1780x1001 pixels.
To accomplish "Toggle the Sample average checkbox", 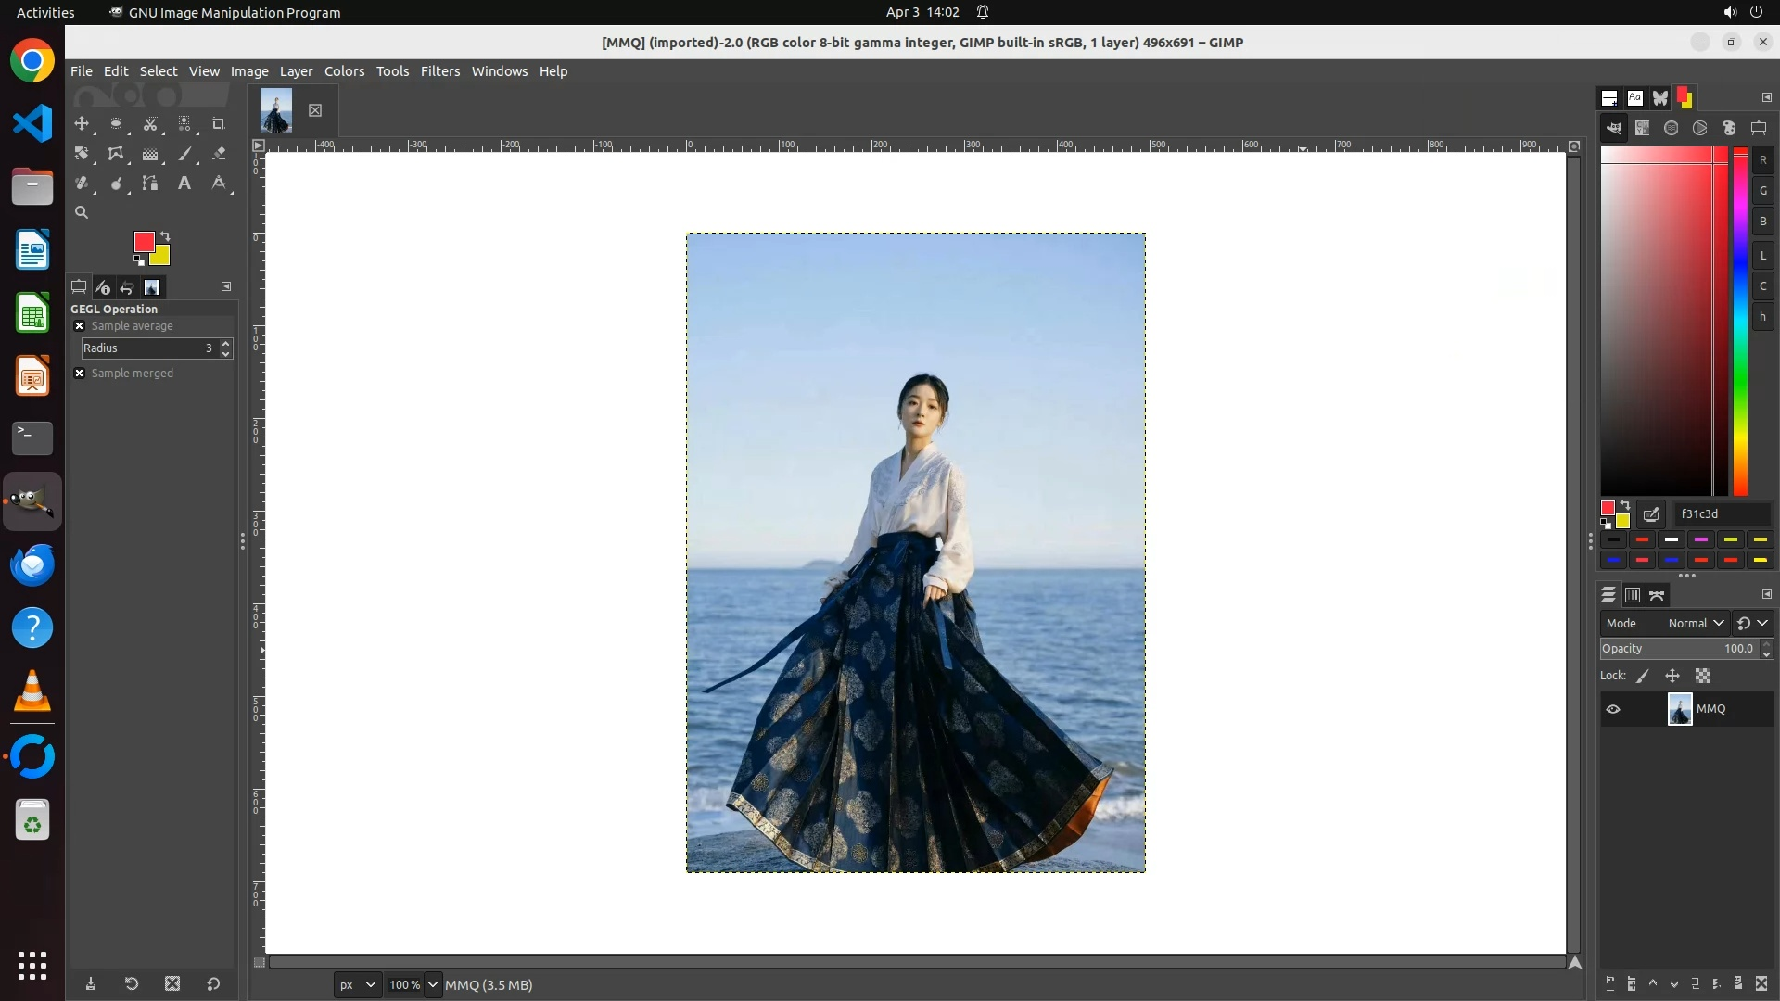I will pos(80,326).
